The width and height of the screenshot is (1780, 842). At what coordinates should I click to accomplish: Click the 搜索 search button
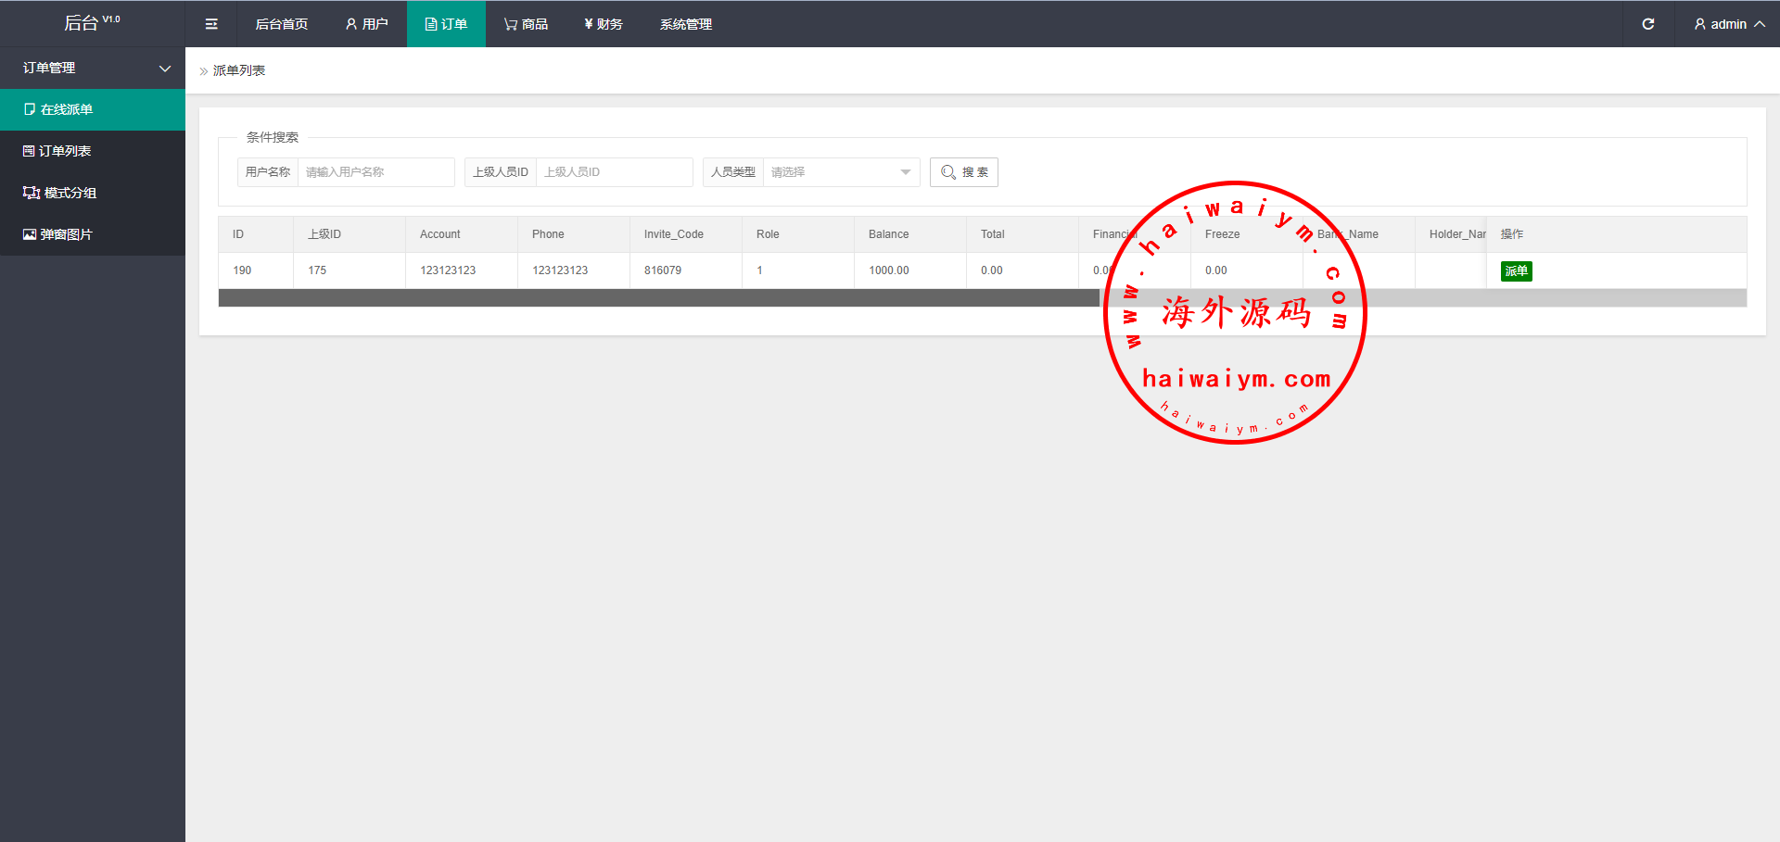[x=963, y=172]
